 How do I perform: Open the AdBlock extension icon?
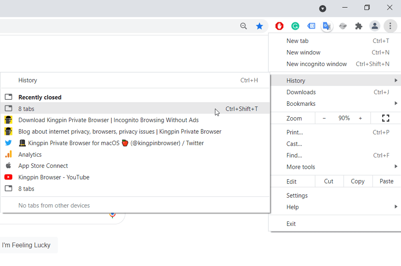point(279,26)
